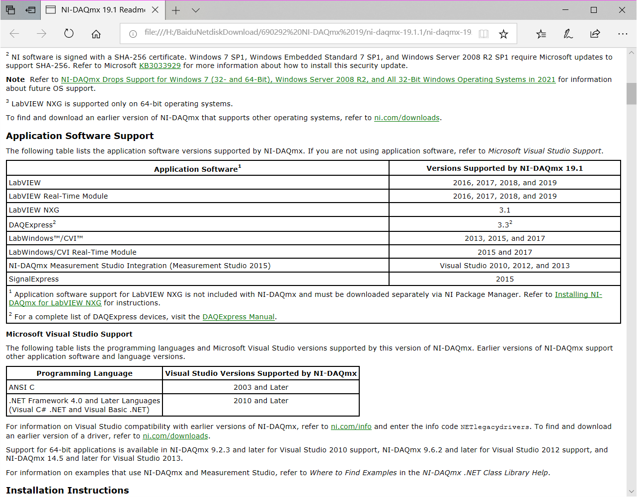Click the 2010 and Later cell
637x497 pixels.
point(261,405)
